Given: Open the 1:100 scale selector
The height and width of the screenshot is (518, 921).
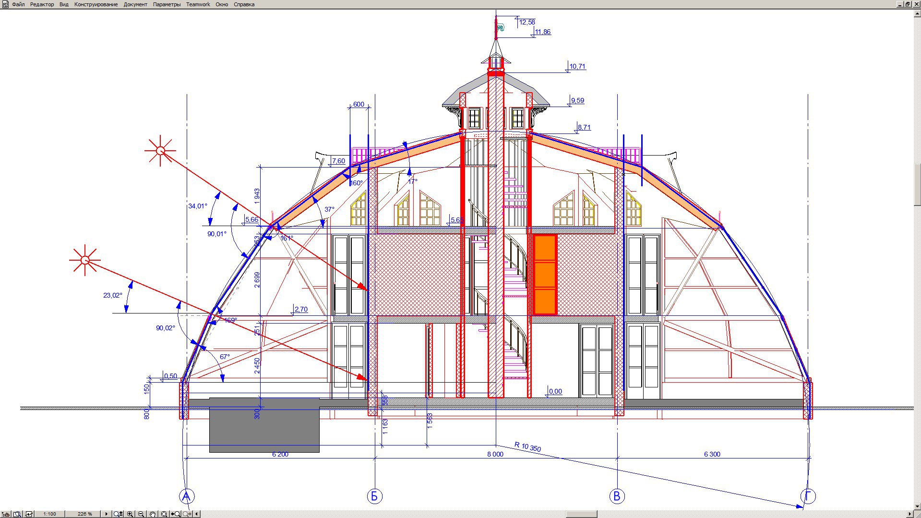Looking at the screenshot, I should (x=49, y=514).
